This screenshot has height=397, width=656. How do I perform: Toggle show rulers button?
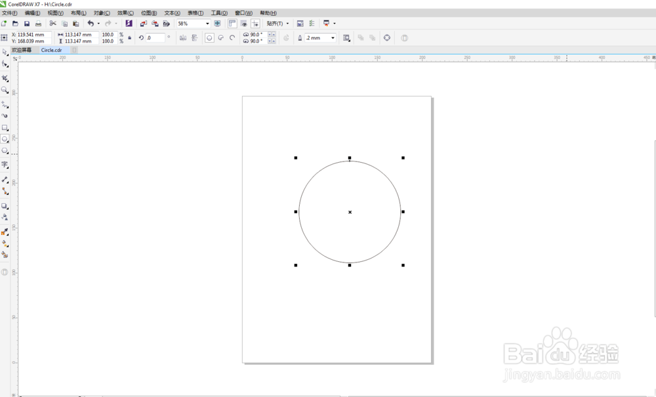(x=233, y=24)
